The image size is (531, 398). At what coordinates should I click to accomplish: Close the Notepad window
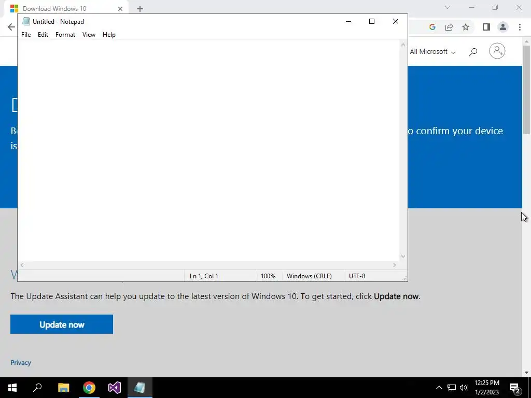click(395, 21)
